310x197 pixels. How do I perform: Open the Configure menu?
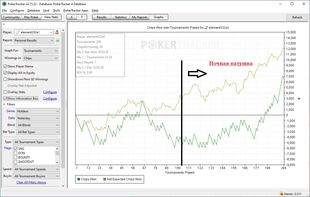(x=17, y=11)
